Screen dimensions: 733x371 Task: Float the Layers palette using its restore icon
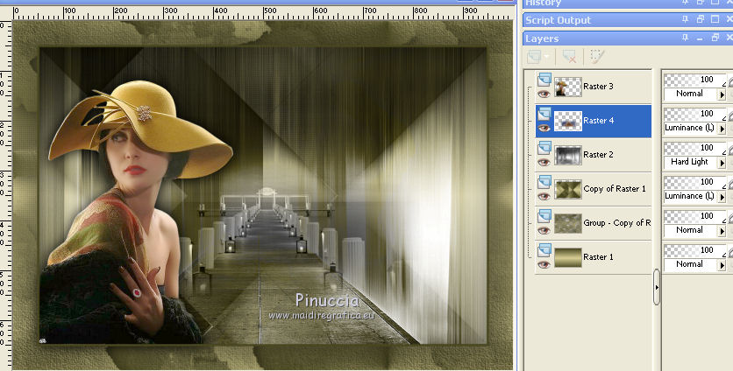(715, 38)
